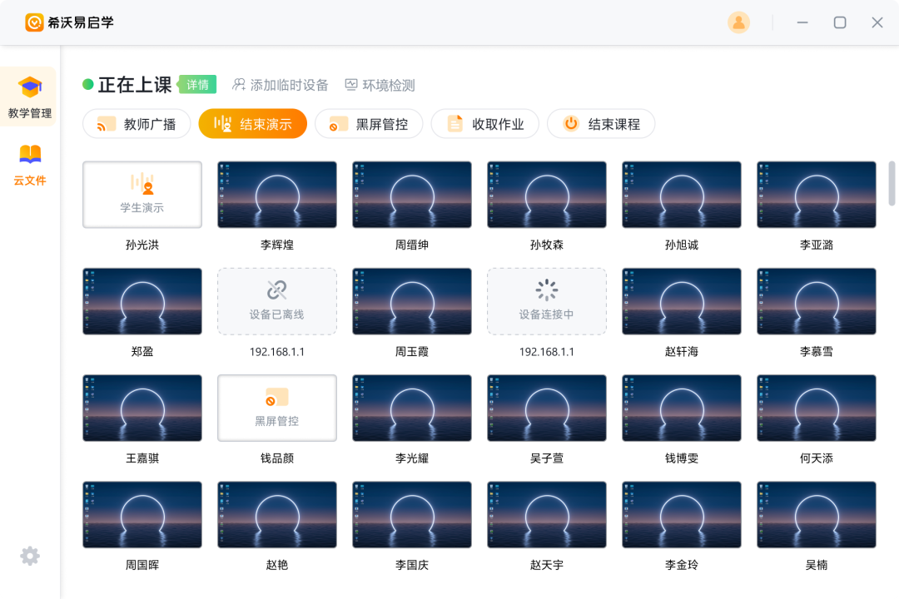The image size is (899, 599).
Task: Click the 设备已离线 broken-link icon
Action: coord(277,290)
